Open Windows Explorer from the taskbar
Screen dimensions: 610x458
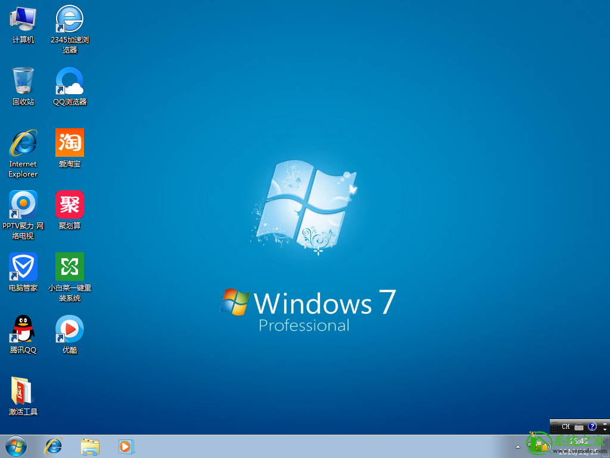[x=89, y=445]
